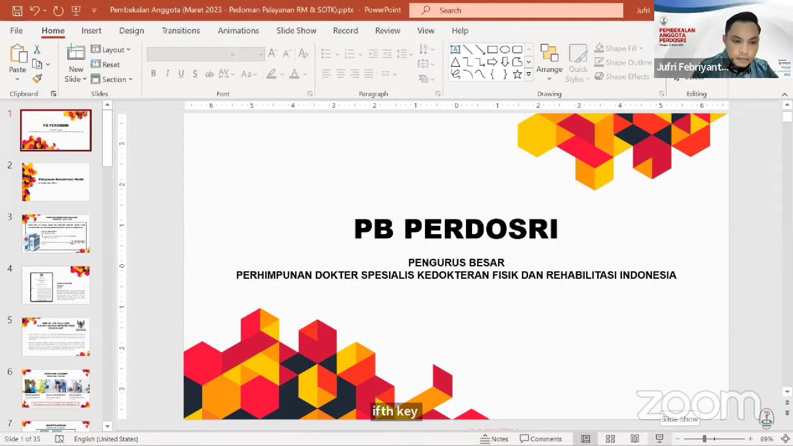Screen dimensions: 793x446
Task: Click the text highlight color swatch
Action: pos(271,74)
